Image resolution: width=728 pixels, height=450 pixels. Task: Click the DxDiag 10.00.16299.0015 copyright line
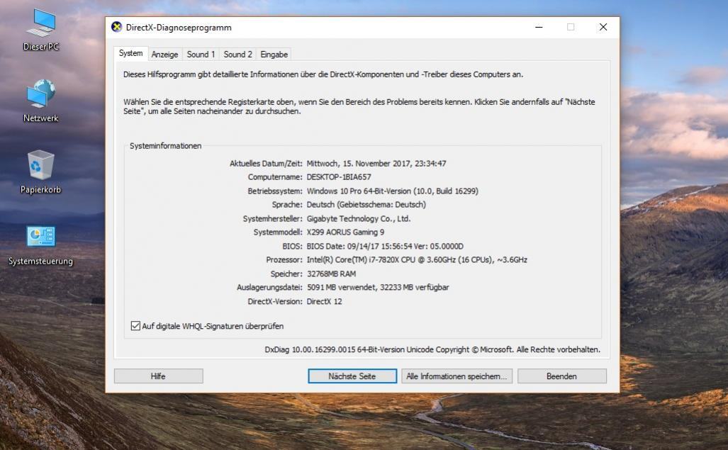click(x=432, y=350)
